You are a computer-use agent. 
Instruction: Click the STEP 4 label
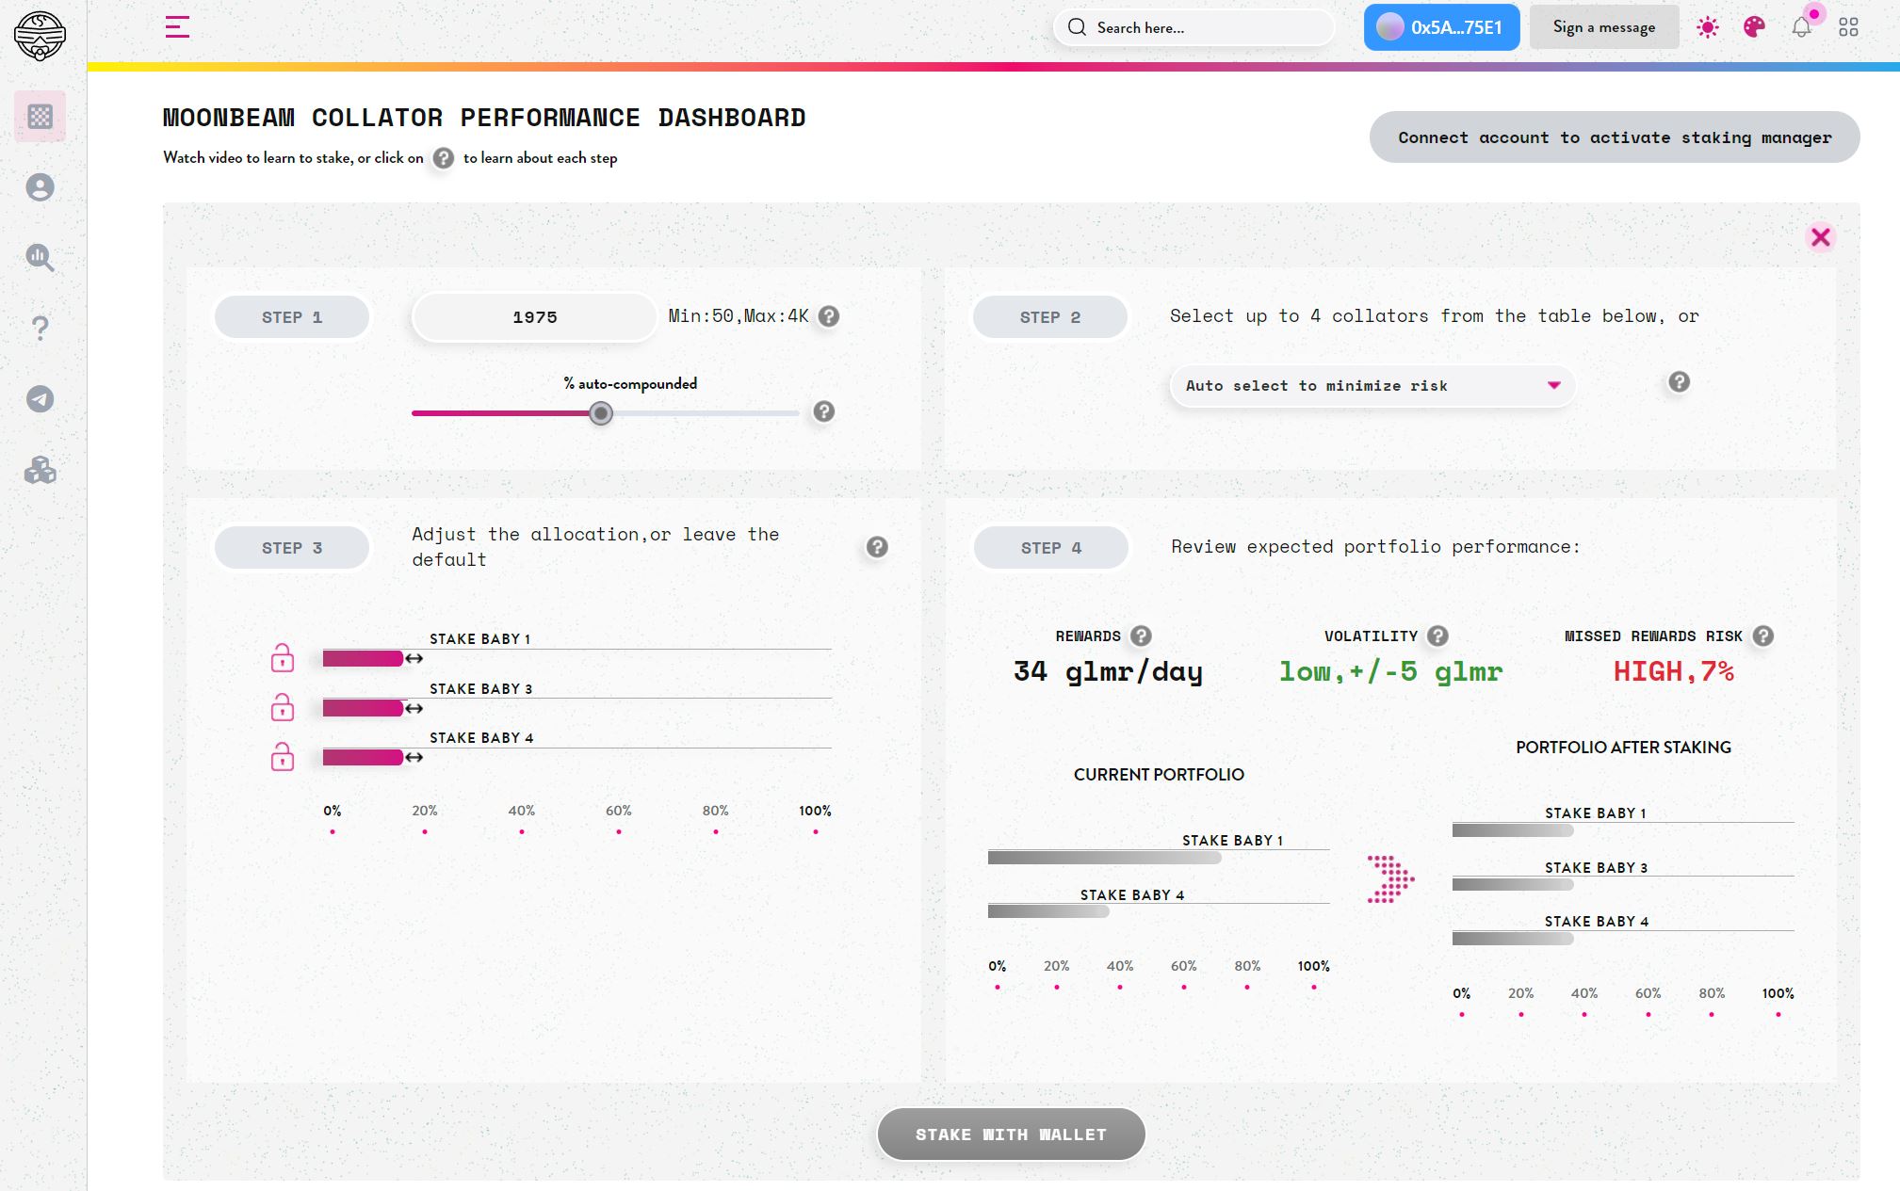click(x=1051, y=548)
